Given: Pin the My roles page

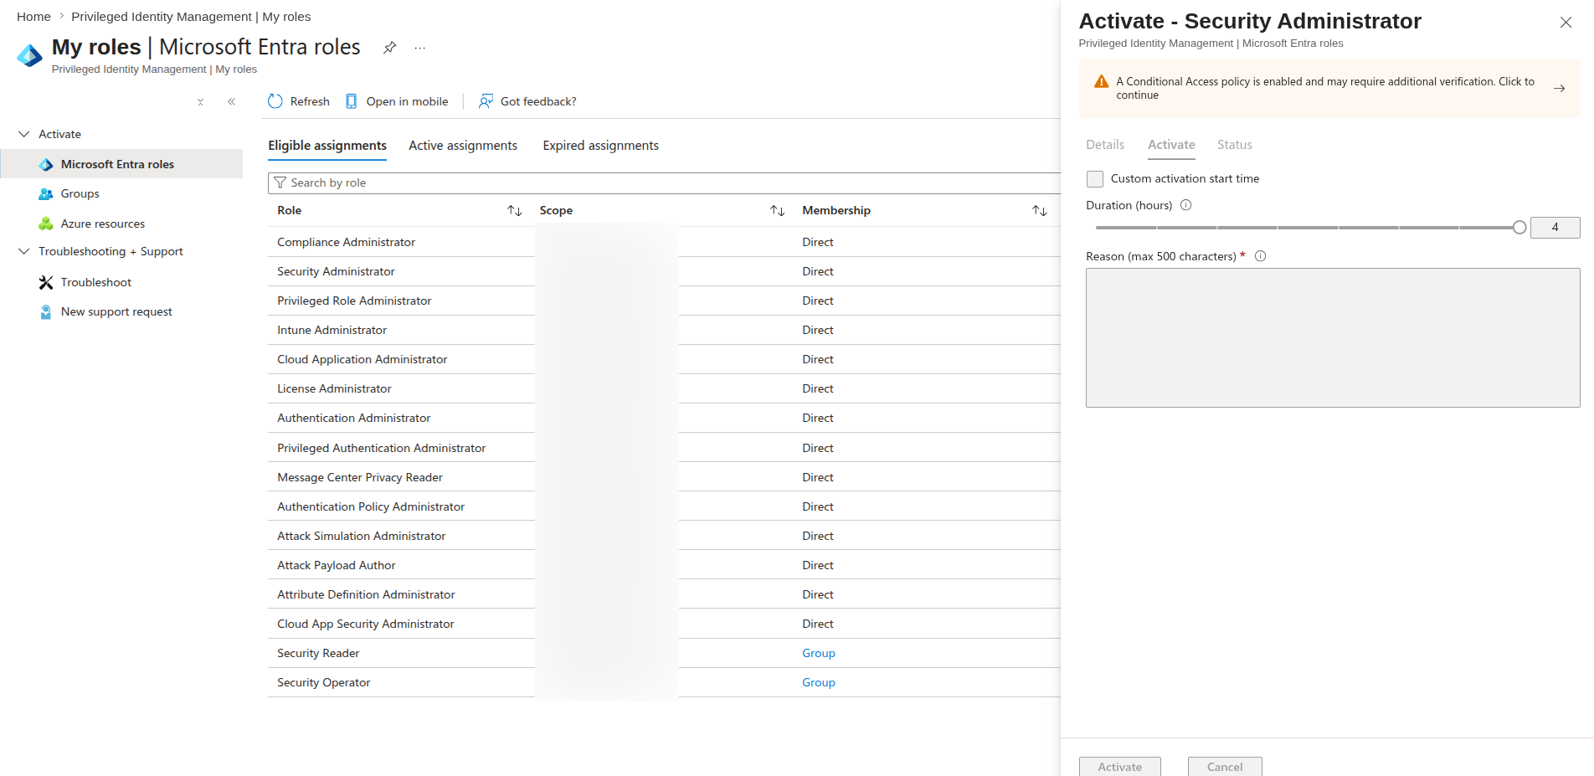Looking at the screenshot, I should [x=389, y=48].
